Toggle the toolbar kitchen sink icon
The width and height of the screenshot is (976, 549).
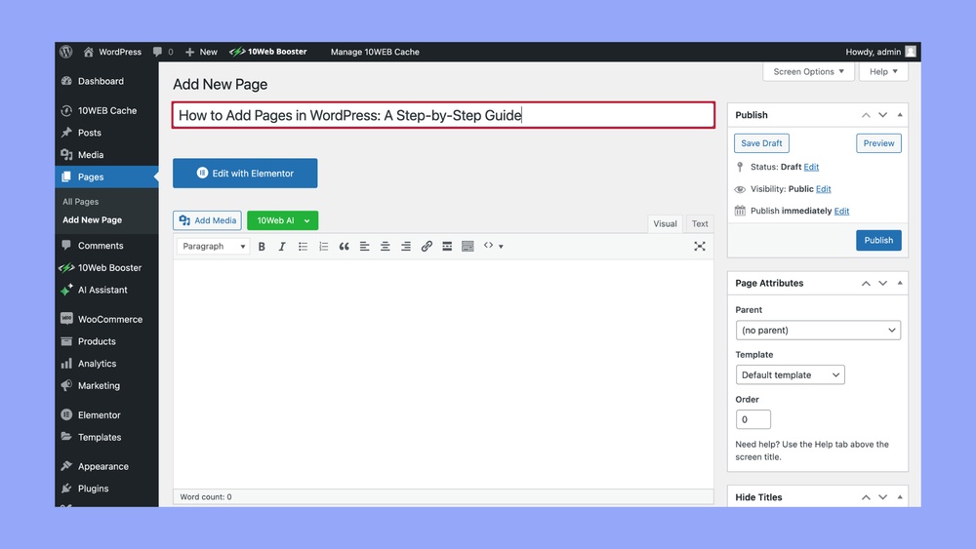point(468,246)
